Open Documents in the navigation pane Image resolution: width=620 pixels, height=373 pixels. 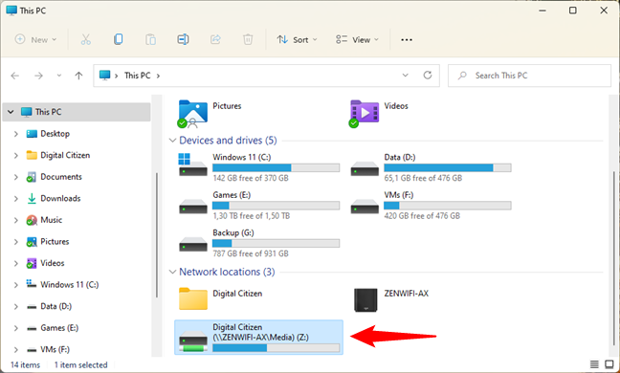coord(61,177)
